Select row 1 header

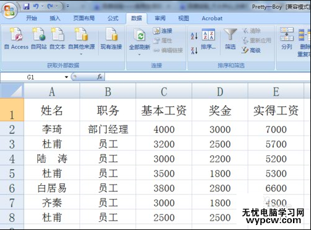coord(12,110)
